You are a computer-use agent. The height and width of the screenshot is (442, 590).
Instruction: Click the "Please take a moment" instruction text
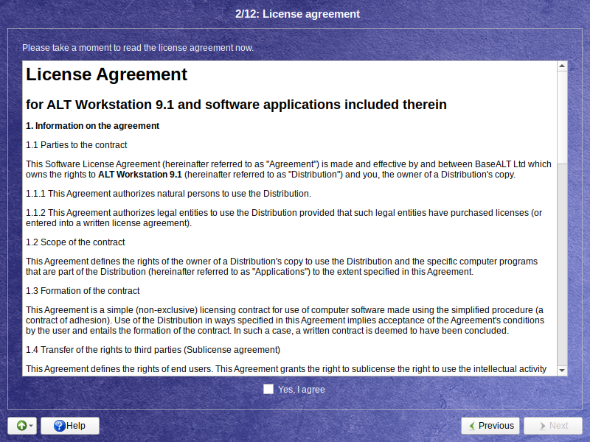[138, 48]
